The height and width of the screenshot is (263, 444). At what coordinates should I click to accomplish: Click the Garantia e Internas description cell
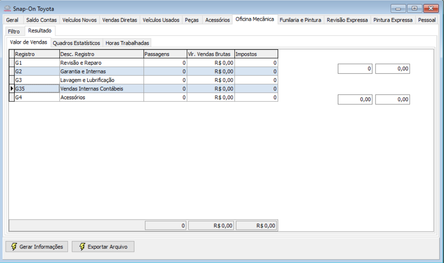click(x=101, y=72)
